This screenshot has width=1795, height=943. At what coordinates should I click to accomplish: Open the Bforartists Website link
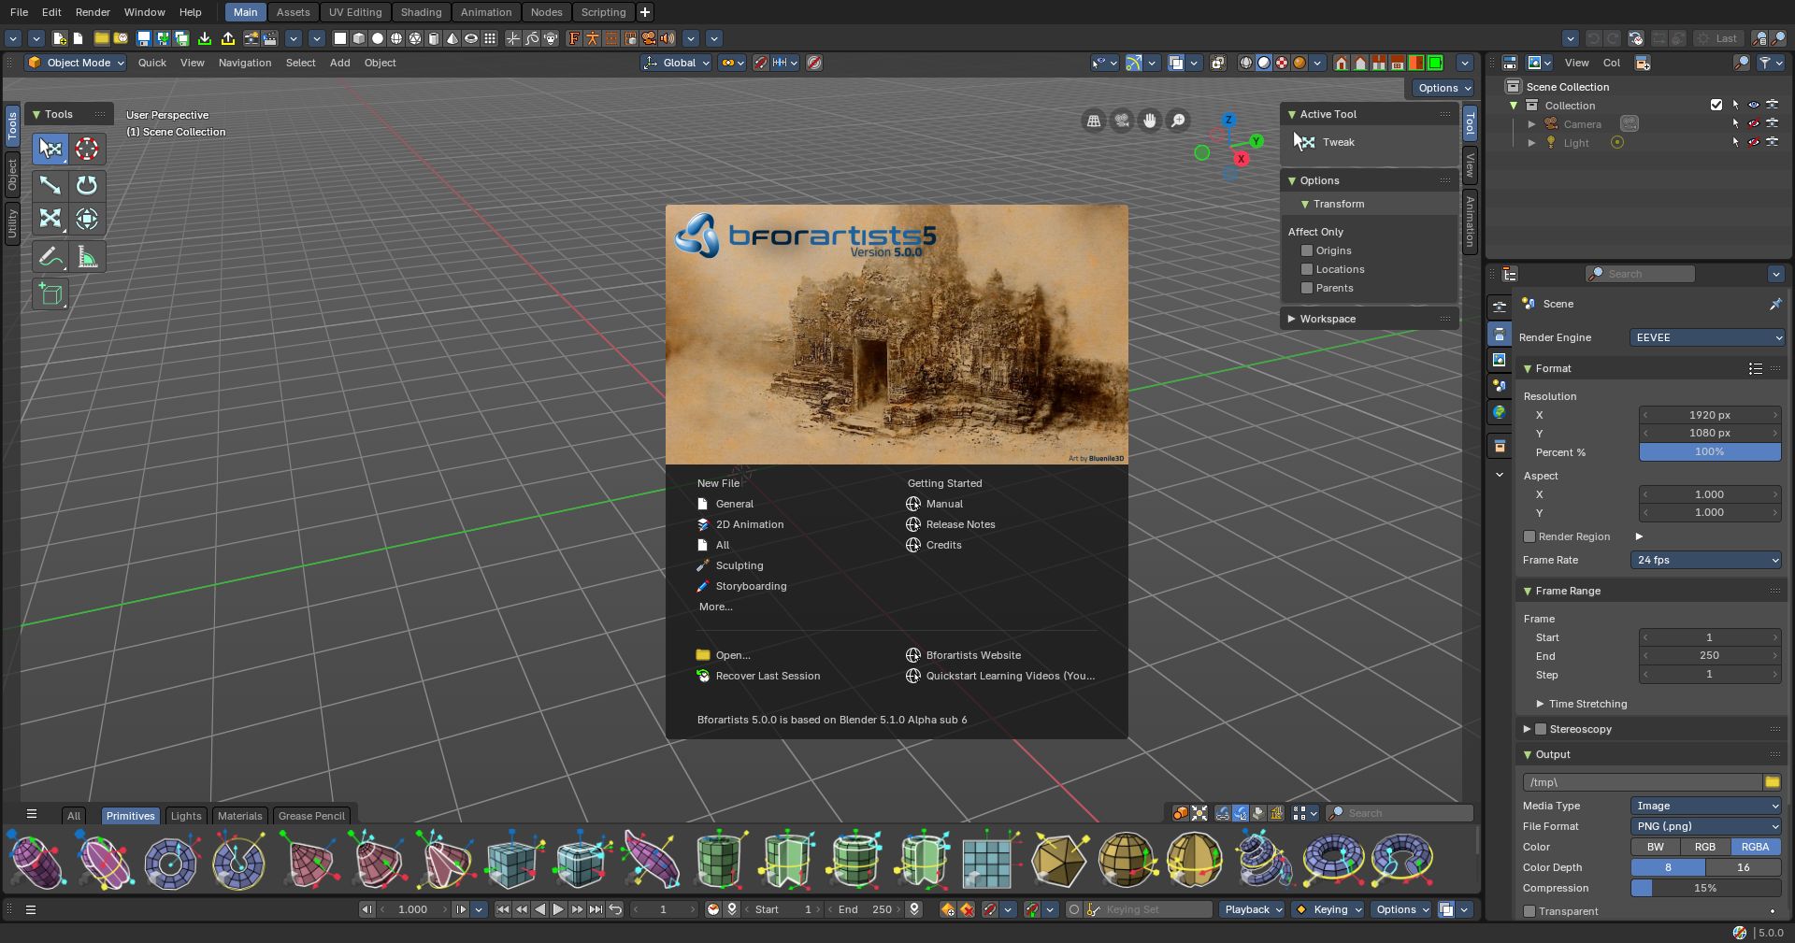973,655
